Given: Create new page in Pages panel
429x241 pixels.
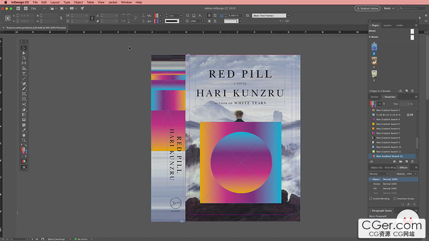Looking at the screenshot, I should (x=407, y=91).
